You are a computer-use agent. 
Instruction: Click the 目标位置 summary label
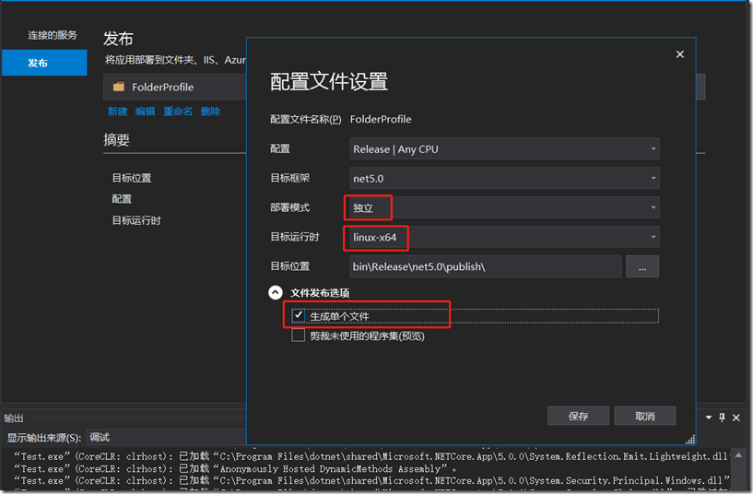(x=132, y=178)
